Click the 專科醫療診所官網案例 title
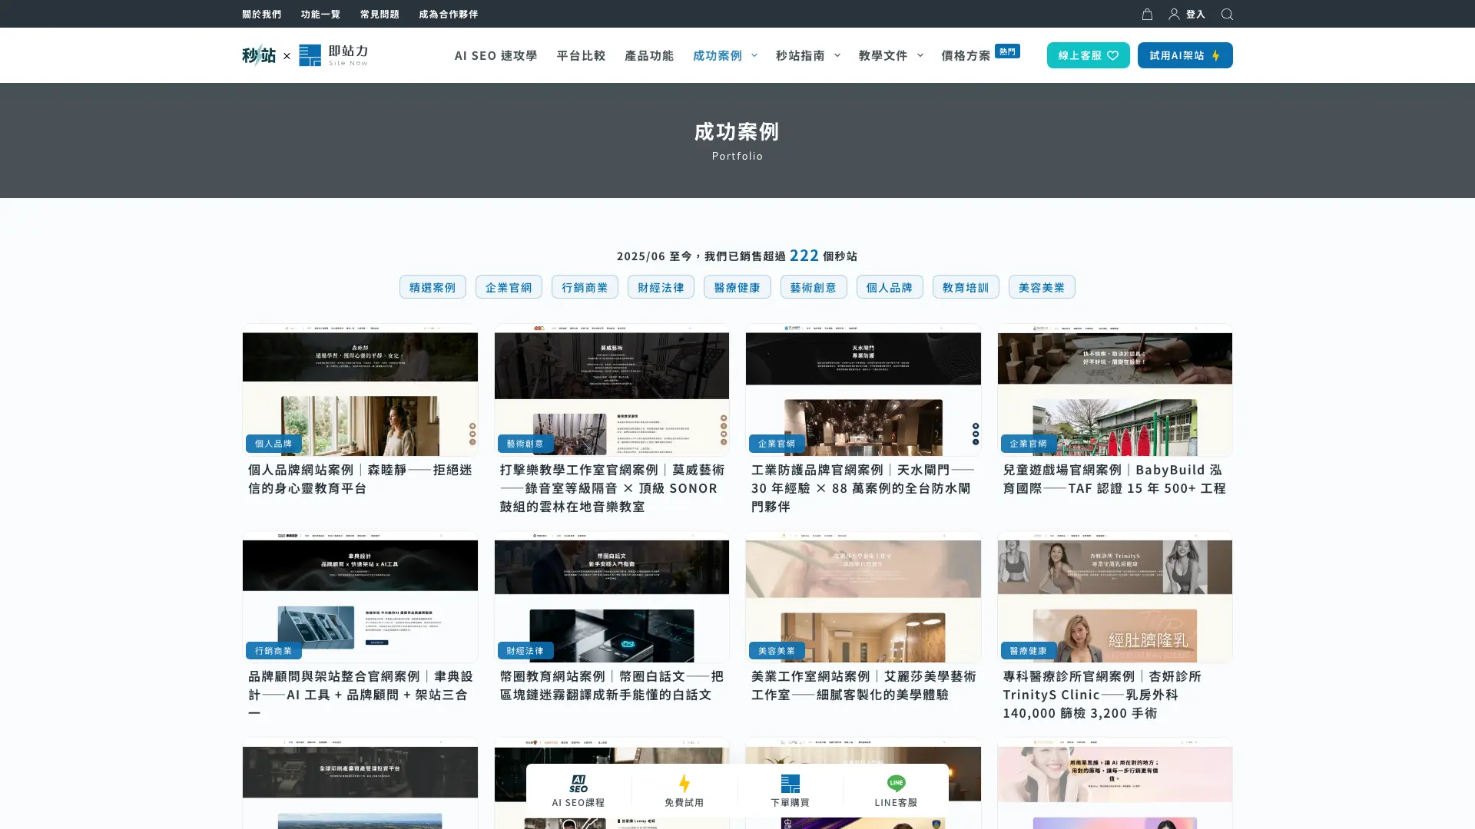The height and width of the screenshot is (829, 1475). click(x=1102, y=694)
